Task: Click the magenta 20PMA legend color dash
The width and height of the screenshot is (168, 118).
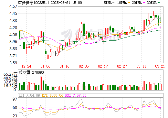Action: pos(144,2)
